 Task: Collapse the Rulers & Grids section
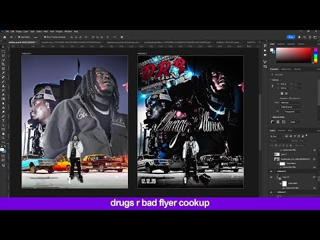pos(271,117)
